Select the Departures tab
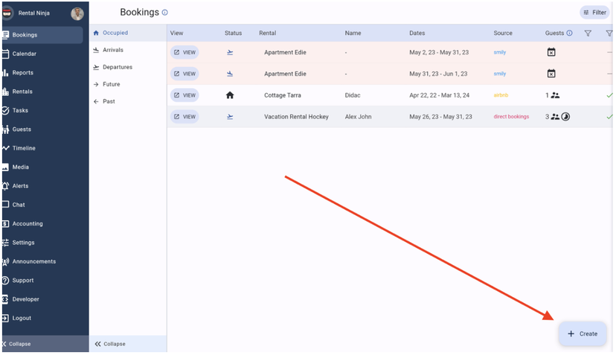Viewport: 616px width, 358px height. tap(116, 67)
